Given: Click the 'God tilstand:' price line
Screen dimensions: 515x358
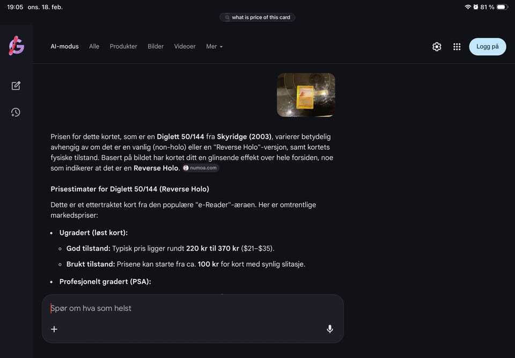Looking at the screenshot, I should [170, 249].
